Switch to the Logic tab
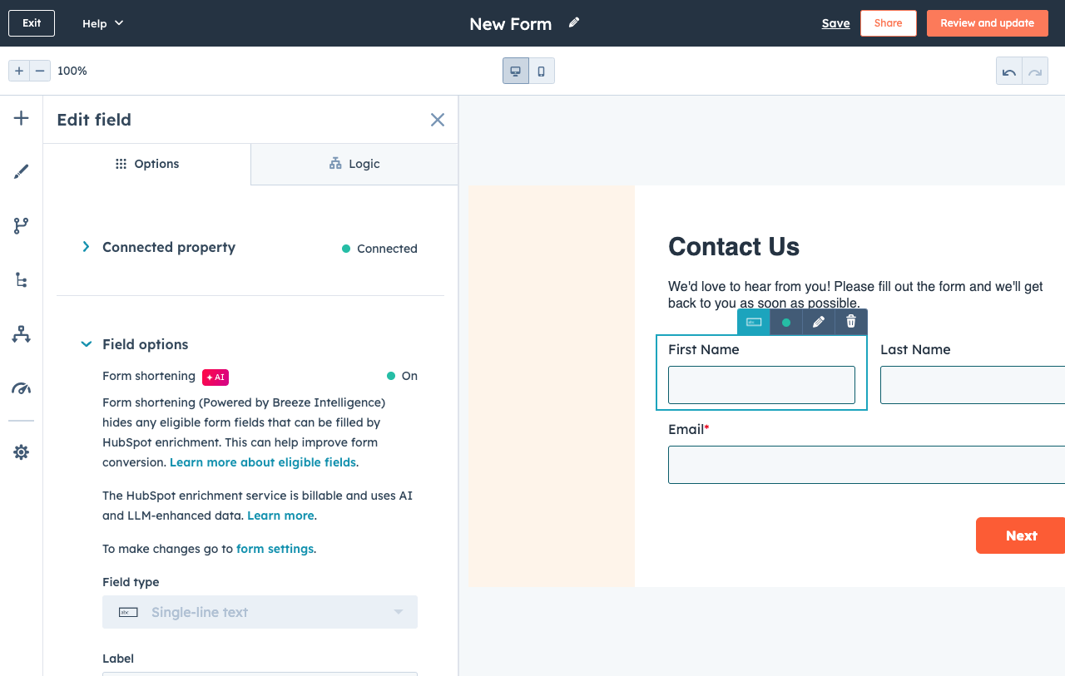This screenshot has width=1065, height=676. [354, 164]
